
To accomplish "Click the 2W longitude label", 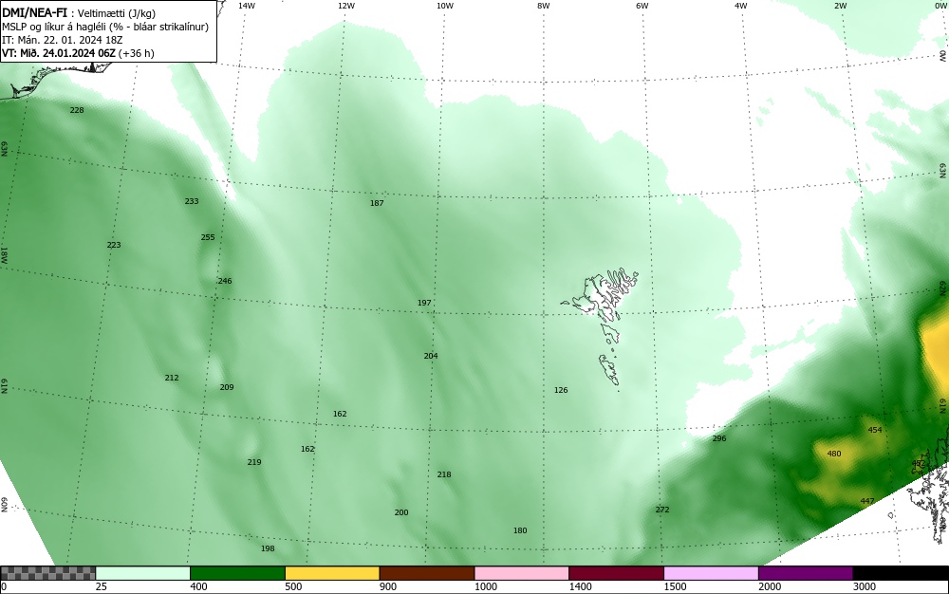I will (x=840, y=6).
